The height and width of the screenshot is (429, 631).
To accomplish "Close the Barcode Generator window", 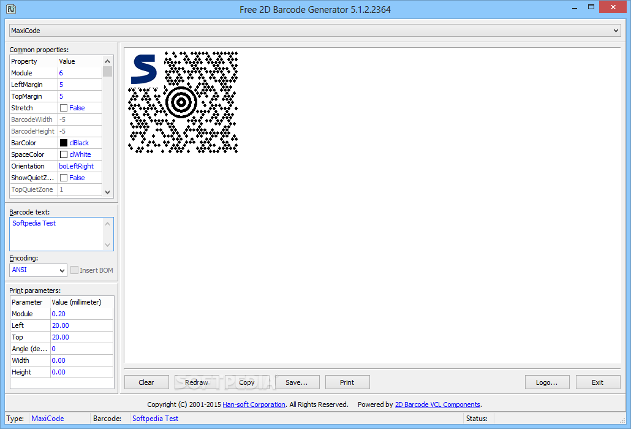I will click(613, 7).
